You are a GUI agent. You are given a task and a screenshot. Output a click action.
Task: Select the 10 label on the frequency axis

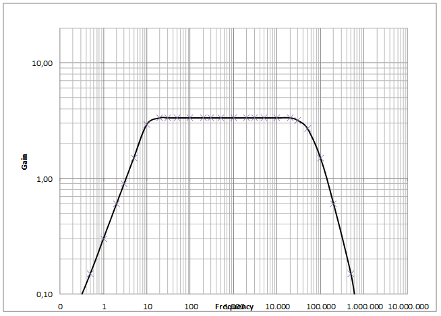[147, 307]
